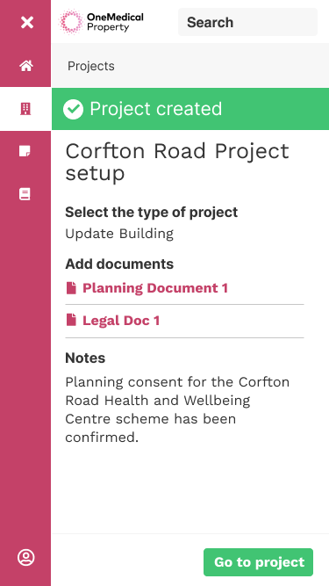Screen dimensions: 329x586
Task: Open the user profile icon
Action: click(x=25, y=557)
